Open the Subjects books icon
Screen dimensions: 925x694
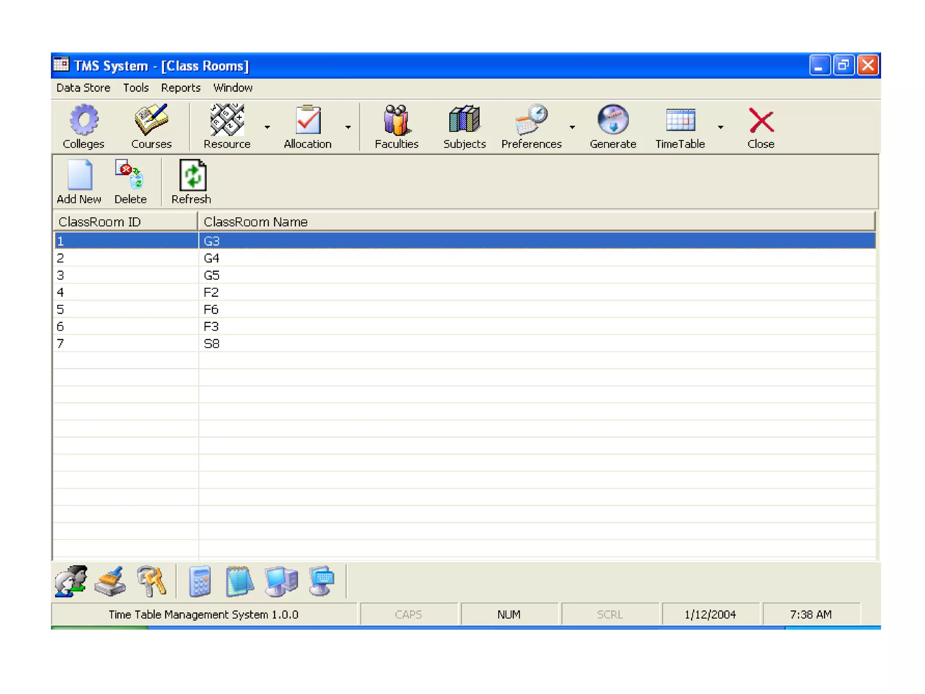464,120
